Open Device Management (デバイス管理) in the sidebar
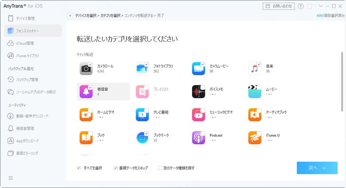Screen dimensions: 346x188 pos(25,18)
